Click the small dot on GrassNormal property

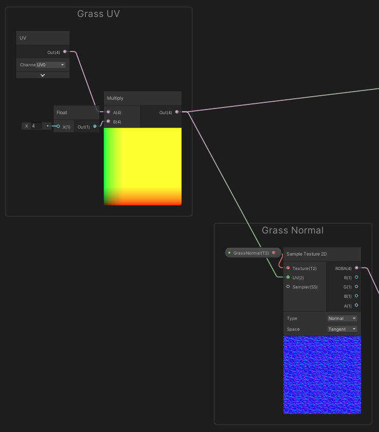229,253
